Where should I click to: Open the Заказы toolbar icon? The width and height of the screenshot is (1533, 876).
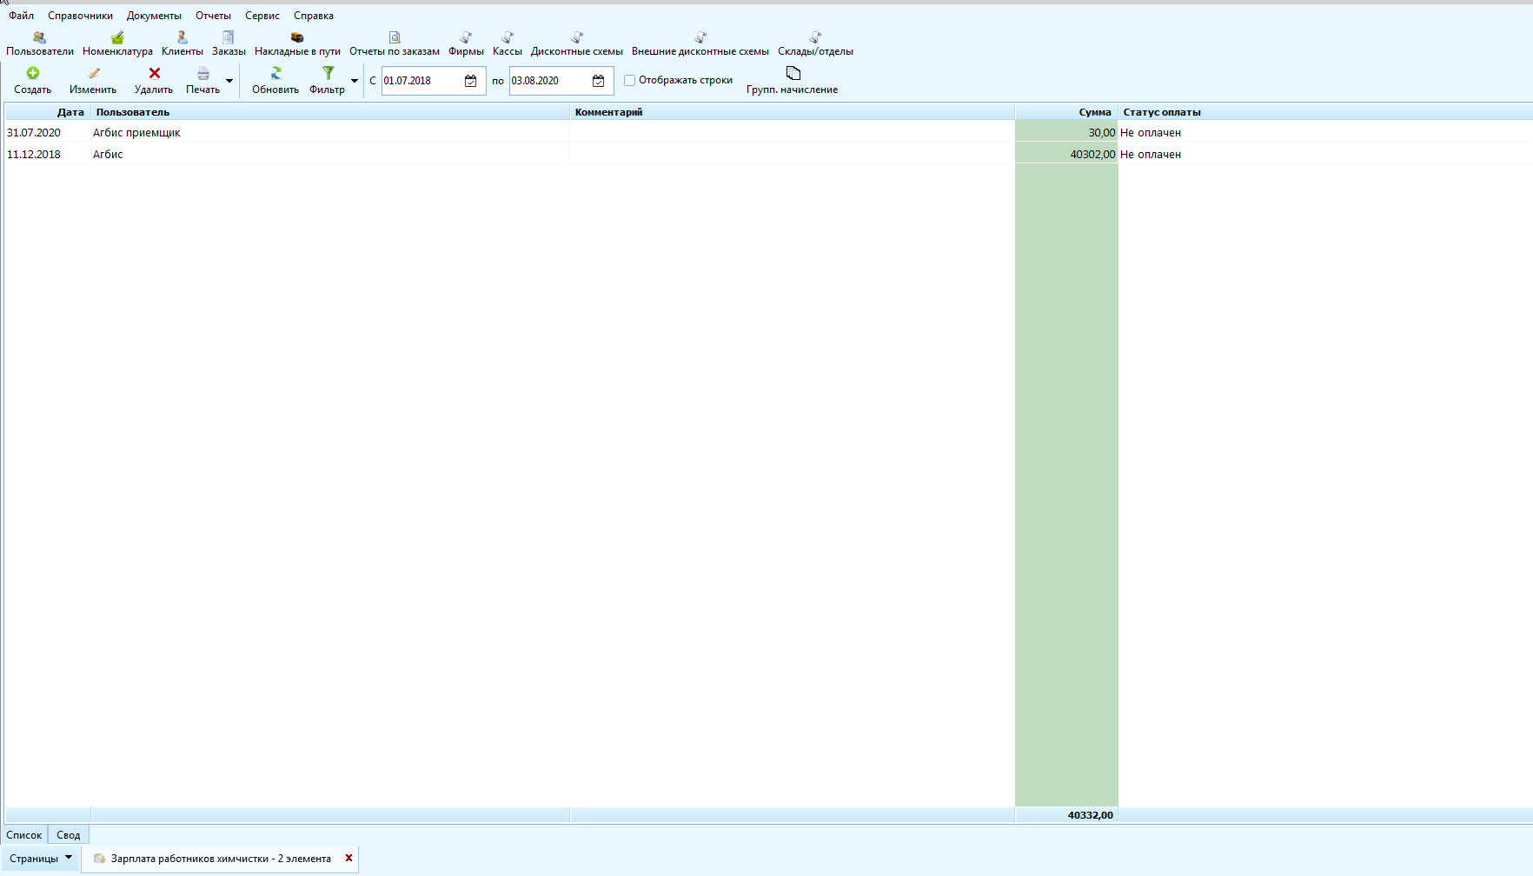[229, 37]
